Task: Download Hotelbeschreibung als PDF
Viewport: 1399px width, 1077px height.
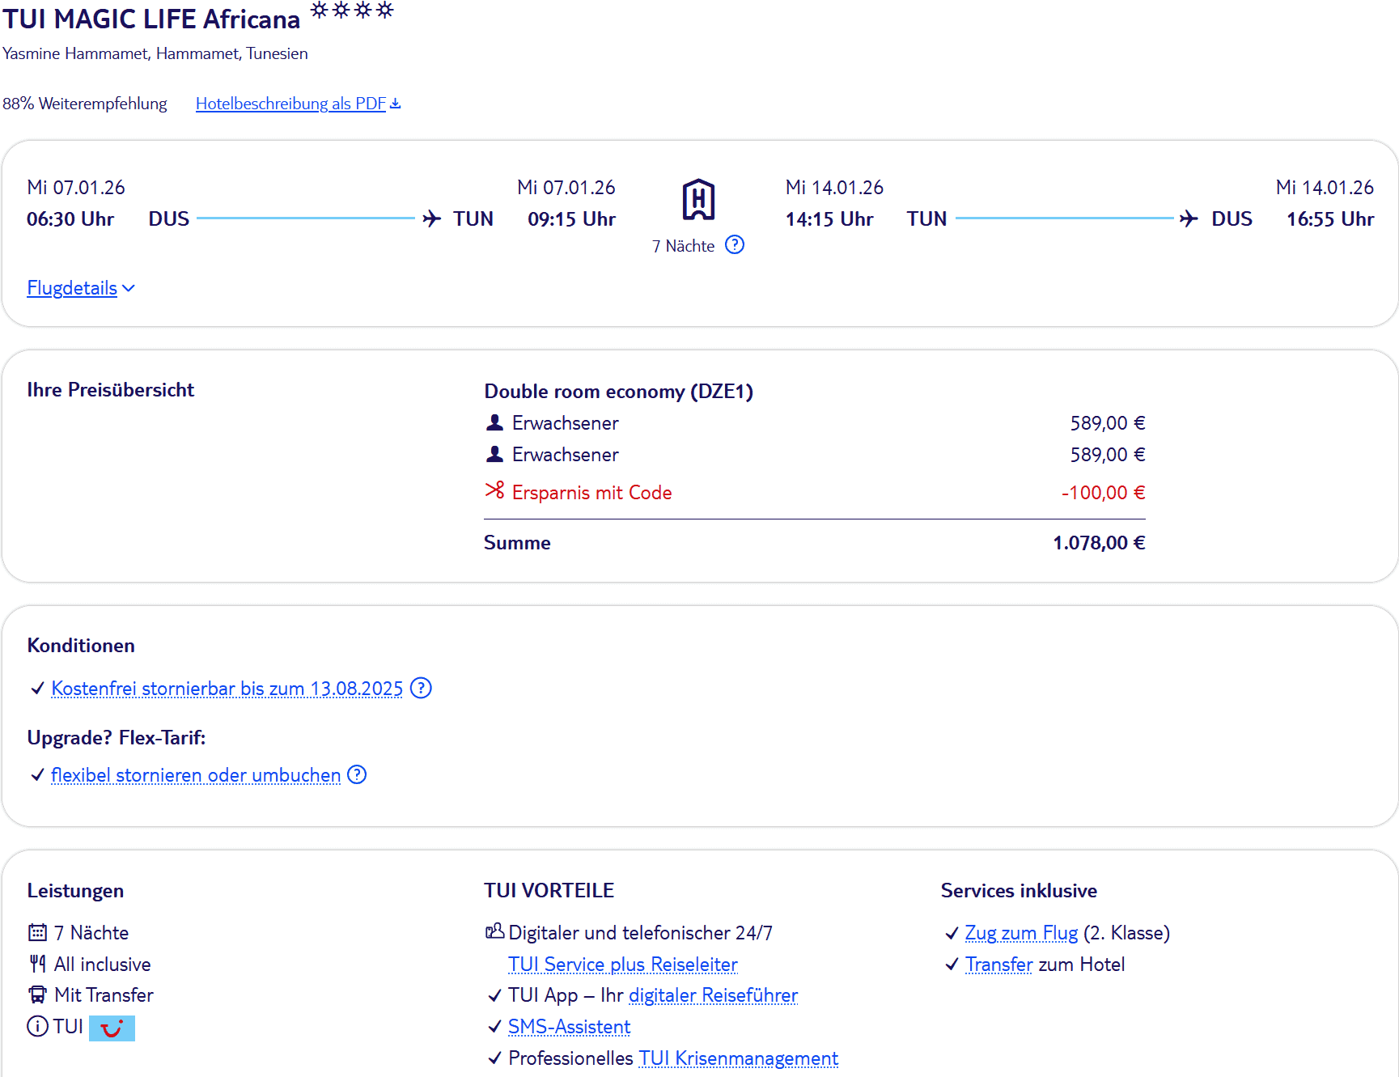Action: pos(290,104)
